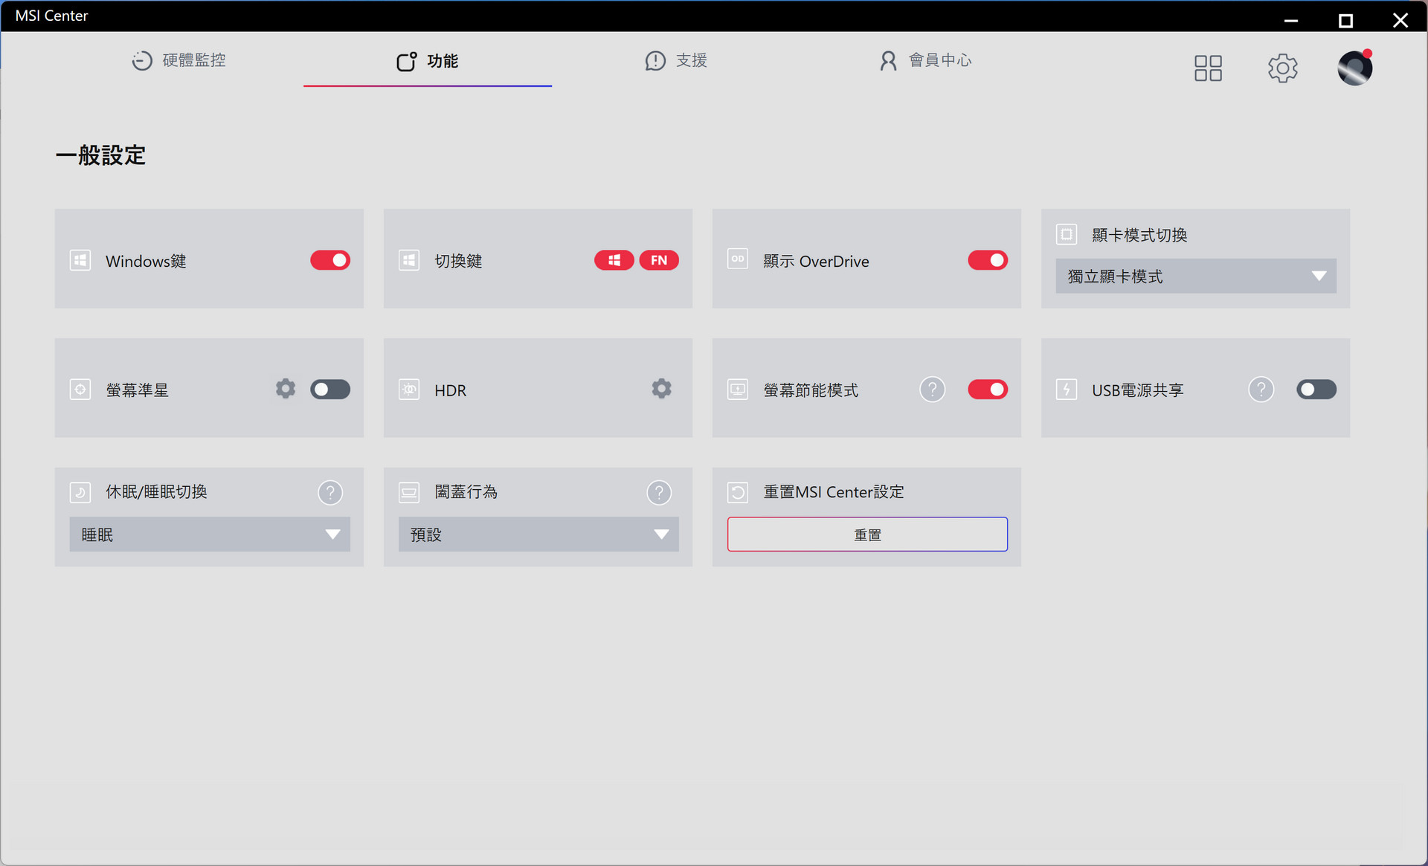The width and height of the screenshot is (1428, 866).
Task: Turn off 顯示 OverDrive switch
Action: (x=988, y=260)
